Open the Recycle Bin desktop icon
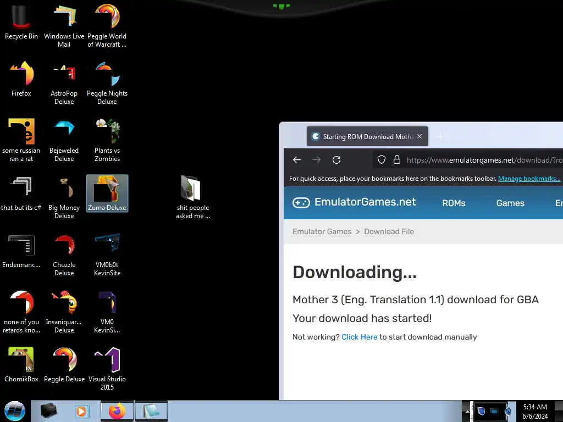 point(21,21)
